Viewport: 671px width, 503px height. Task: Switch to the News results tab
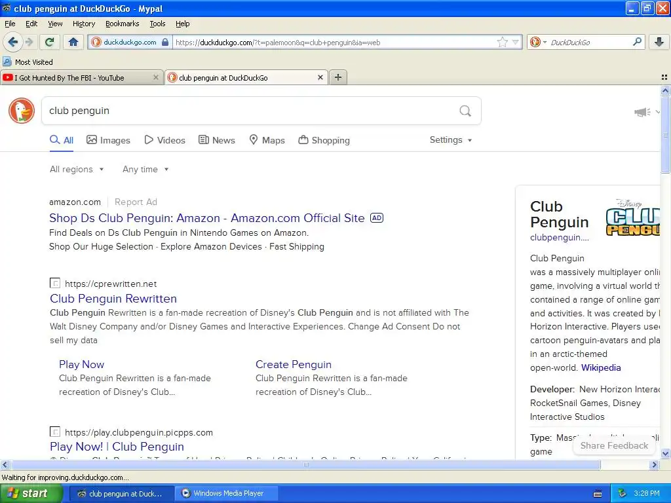(x=217, y=140)
